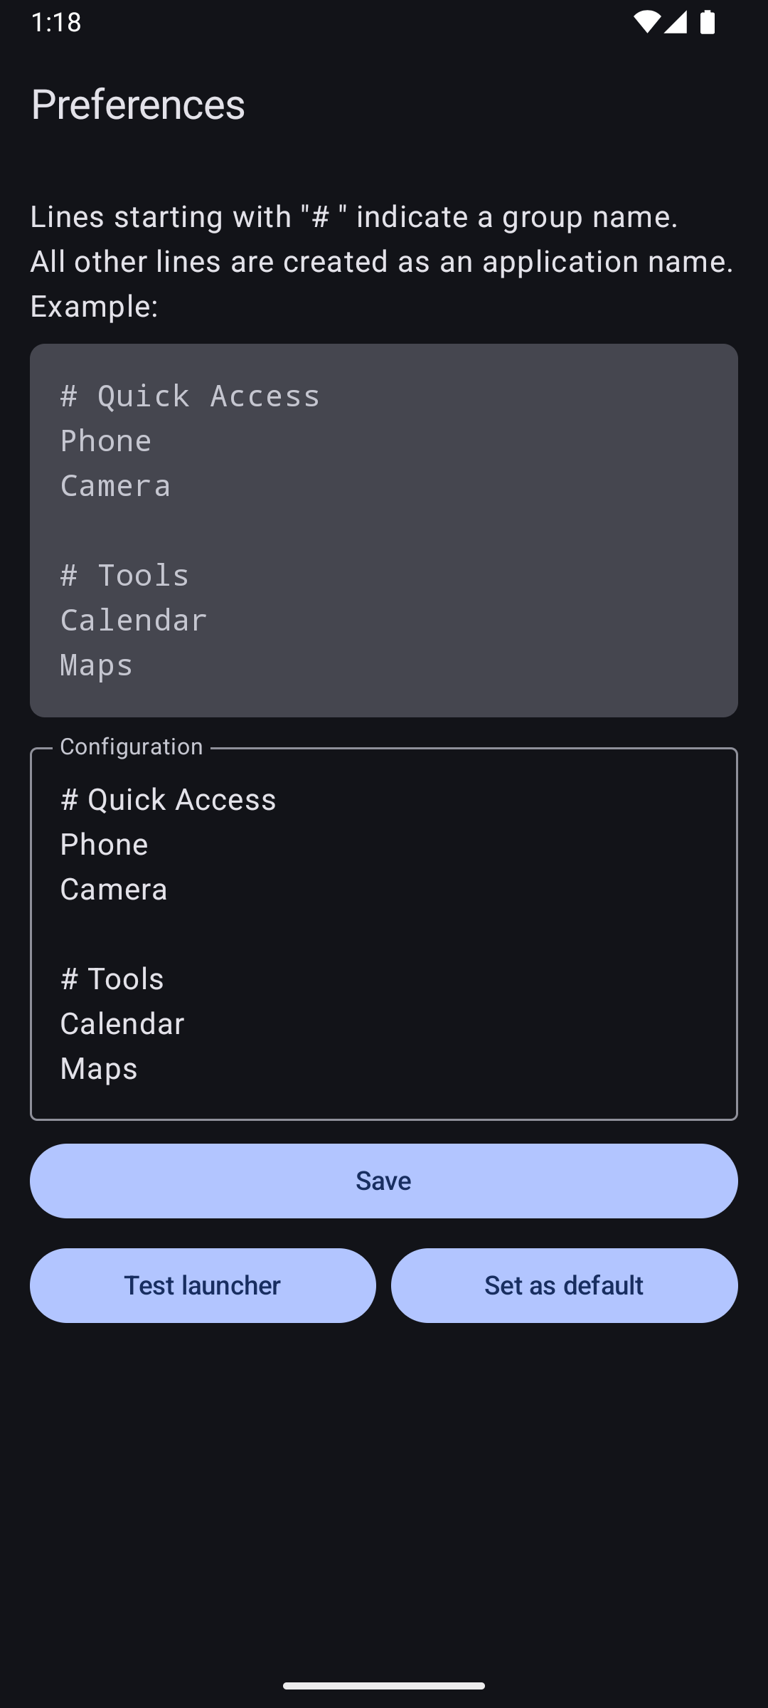
Task: Tap the Preferences page title
Action: [x=138, y=105]
